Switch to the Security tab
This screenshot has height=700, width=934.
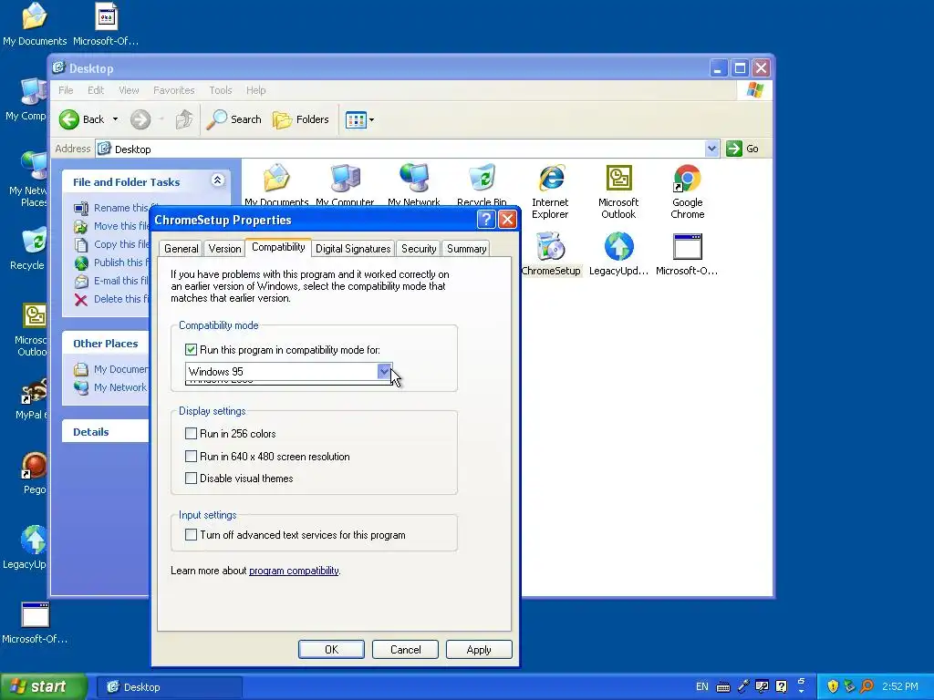click(419, 249)
